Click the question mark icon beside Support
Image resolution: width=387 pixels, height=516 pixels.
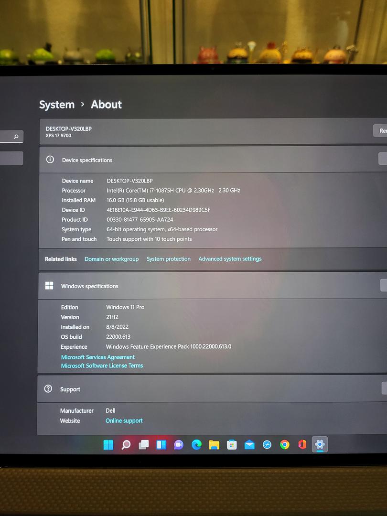tap(48, 388)
